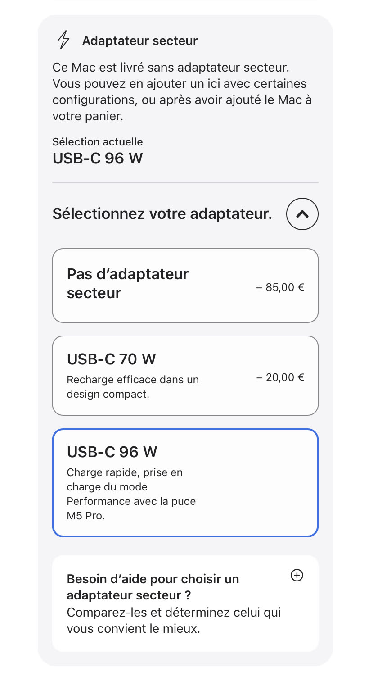The width and height of the screenshot is (369, 681).
Task: Click the "Charge rapide" M5 Pro description
Action: [131, 494]
